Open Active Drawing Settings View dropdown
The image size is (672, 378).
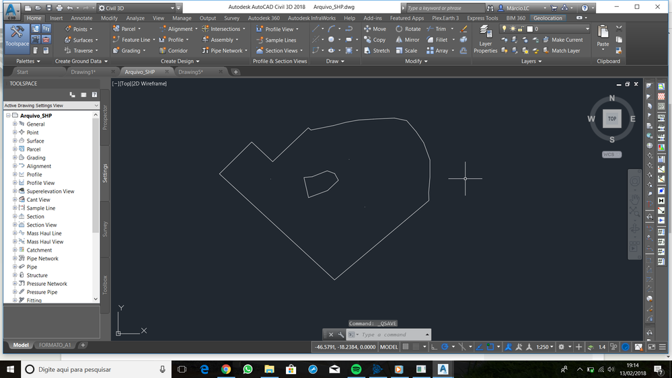[51, 106]
